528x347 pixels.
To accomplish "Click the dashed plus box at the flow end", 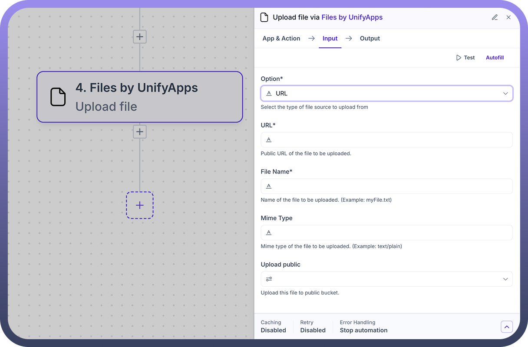I will 140,205.
